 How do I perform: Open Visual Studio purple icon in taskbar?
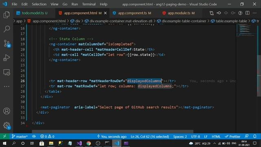coord(79,143)
